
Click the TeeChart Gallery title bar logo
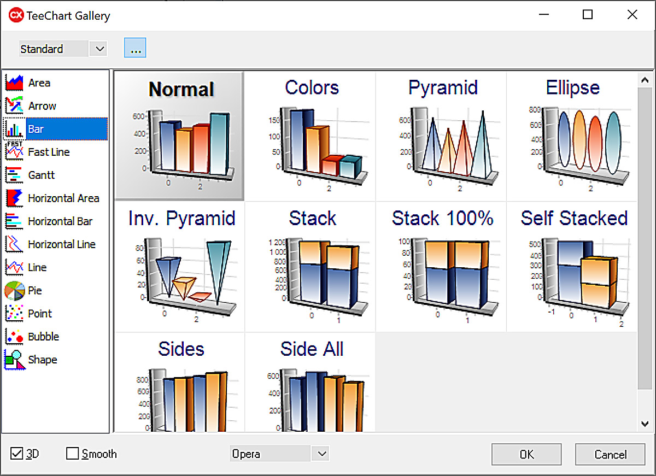16,15
